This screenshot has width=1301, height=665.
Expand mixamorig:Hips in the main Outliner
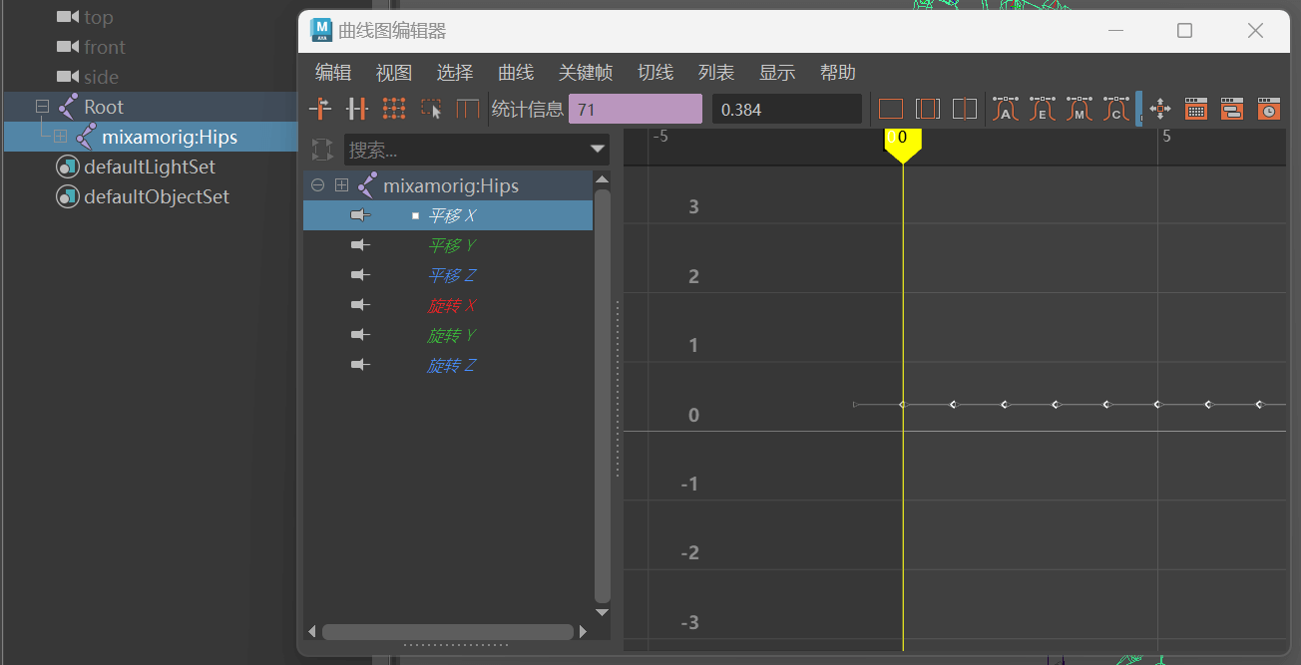pos(60,136)
